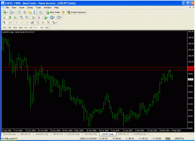196x141 pixels.
Task: Click the 97.37 current price label
Action: click(191, 79)
